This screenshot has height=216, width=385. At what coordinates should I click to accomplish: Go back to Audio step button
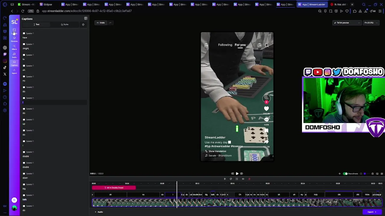point(99,212)
